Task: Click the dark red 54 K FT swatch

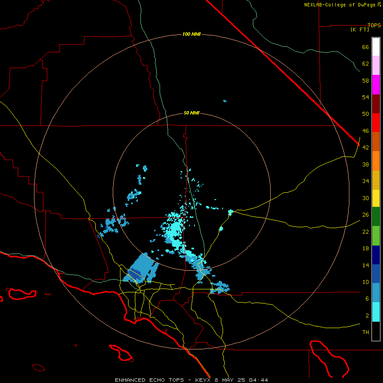Action: pyautogui.click(x=376, y=104)
